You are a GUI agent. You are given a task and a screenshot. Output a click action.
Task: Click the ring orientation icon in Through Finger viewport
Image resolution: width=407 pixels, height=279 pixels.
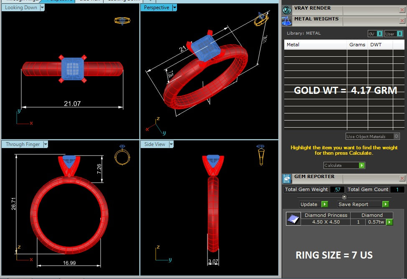click(122, 156)
